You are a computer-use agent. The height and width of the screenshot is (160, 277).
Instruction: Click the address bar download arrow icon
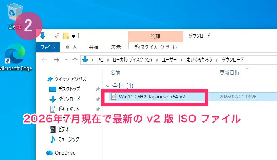click(x=85, y=59)
